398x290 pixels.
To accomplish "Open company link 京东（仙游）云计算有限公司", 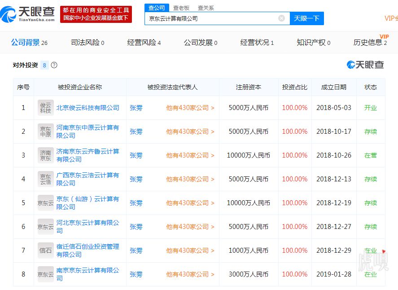I will [88, 203].
